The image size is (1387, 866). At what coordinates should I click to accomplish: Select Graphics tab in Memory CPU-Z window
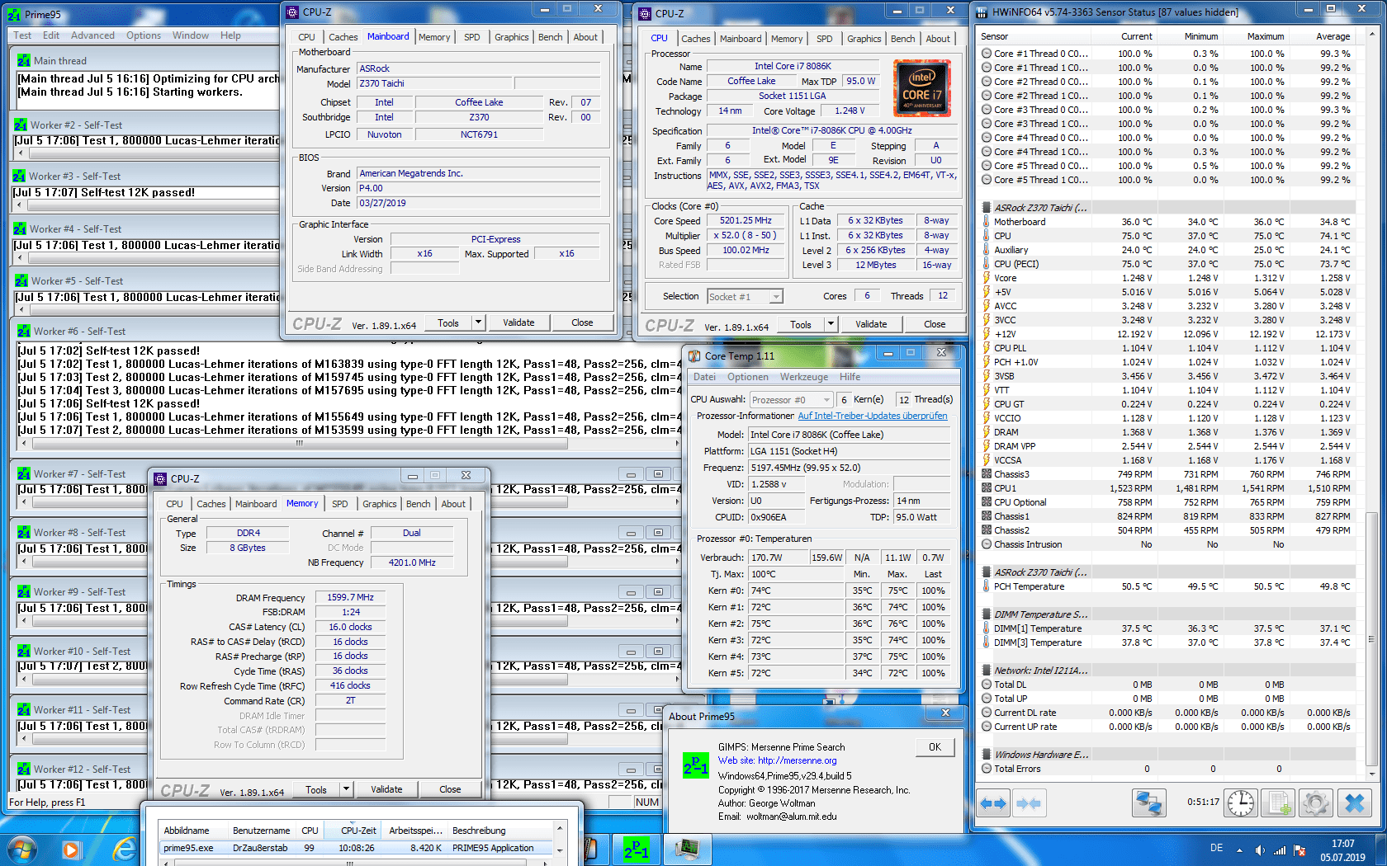(x=379, y=504)
